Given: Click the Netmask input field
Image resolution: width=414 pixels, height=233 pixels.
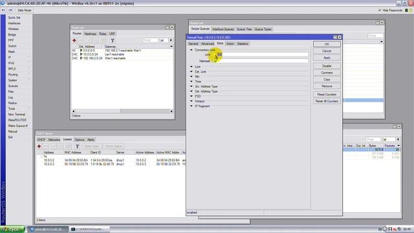Looking at the screenshot, I should click(x=260, y=61).
